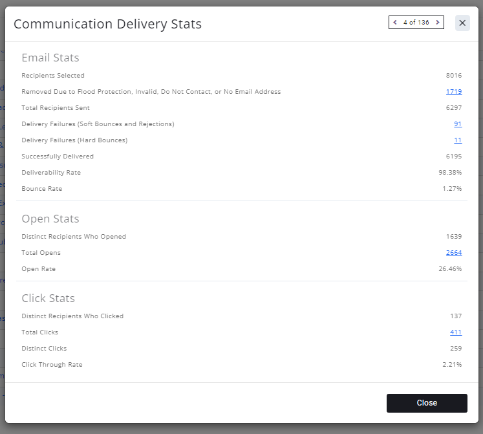Click the Communication Delivery Stats title
The image size is (483, 434).
pos(107,25)
